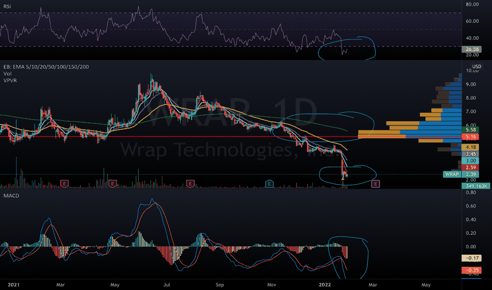Click the 9.00 price scale label

tap(471, 84)
